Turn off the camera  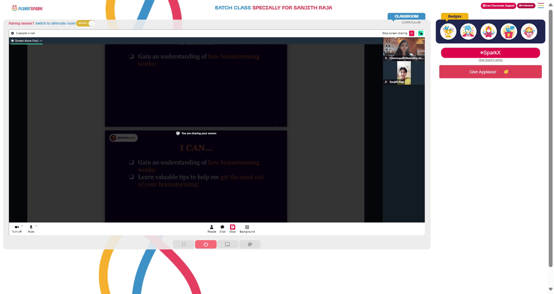pyautogui.click(x=17, y=229)
